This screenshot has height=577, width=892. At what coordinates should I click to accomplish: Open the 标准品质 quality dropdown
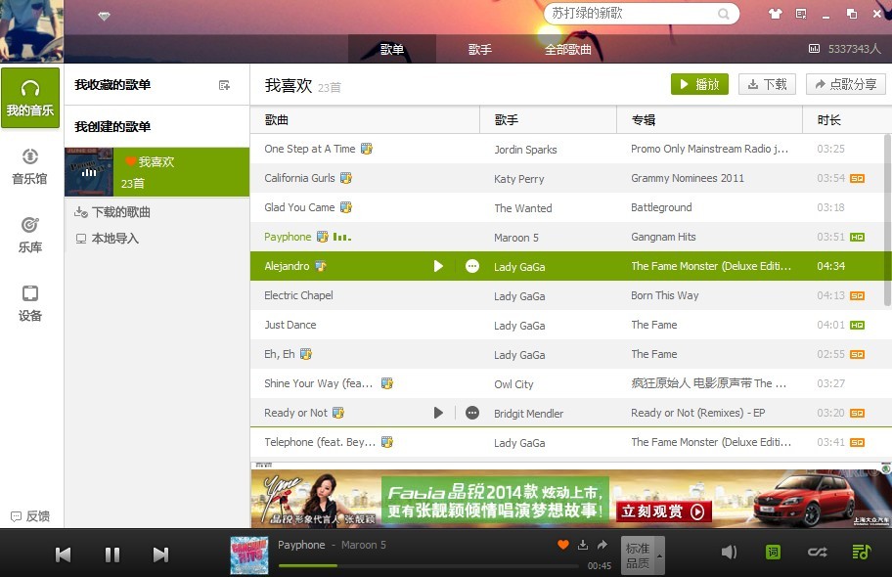click(x=643, y=555)
